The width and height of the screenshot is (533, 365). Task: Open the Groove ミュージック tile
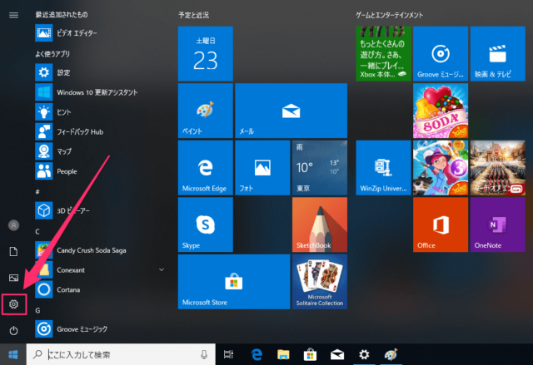(441, 53)
